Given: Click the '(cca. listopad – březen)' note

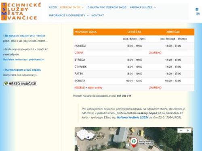Looking at the screenshot, I should [x=173, y=39].
